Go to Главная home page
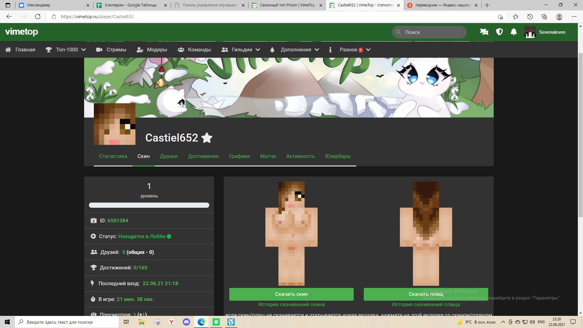Viewport: 583px width, 328px height. pyautogui.click(x=20, y=50)
